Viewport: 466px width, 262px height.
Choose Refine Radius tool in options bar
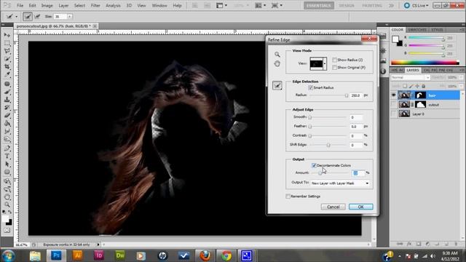click(28, 17)
